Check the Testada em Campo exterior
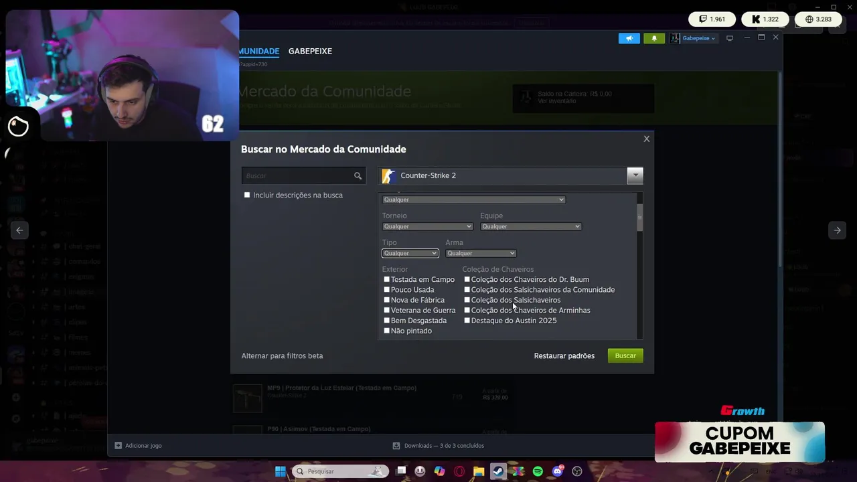857x482 pixels. point(386,279)
